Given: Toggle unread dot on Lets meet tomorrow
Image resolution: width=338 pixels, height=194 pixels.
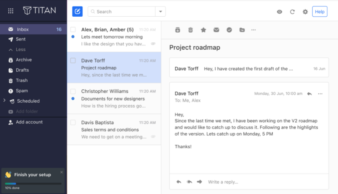Looking at the screenshot, I should [73, 37].
